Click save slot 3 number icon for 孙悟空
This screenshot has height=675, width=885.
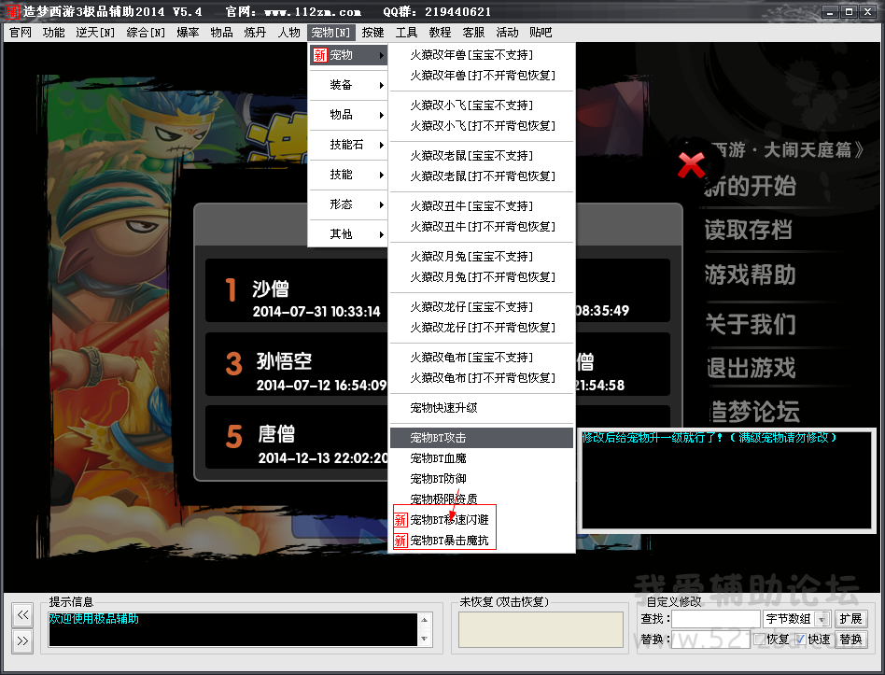point(233,363)
